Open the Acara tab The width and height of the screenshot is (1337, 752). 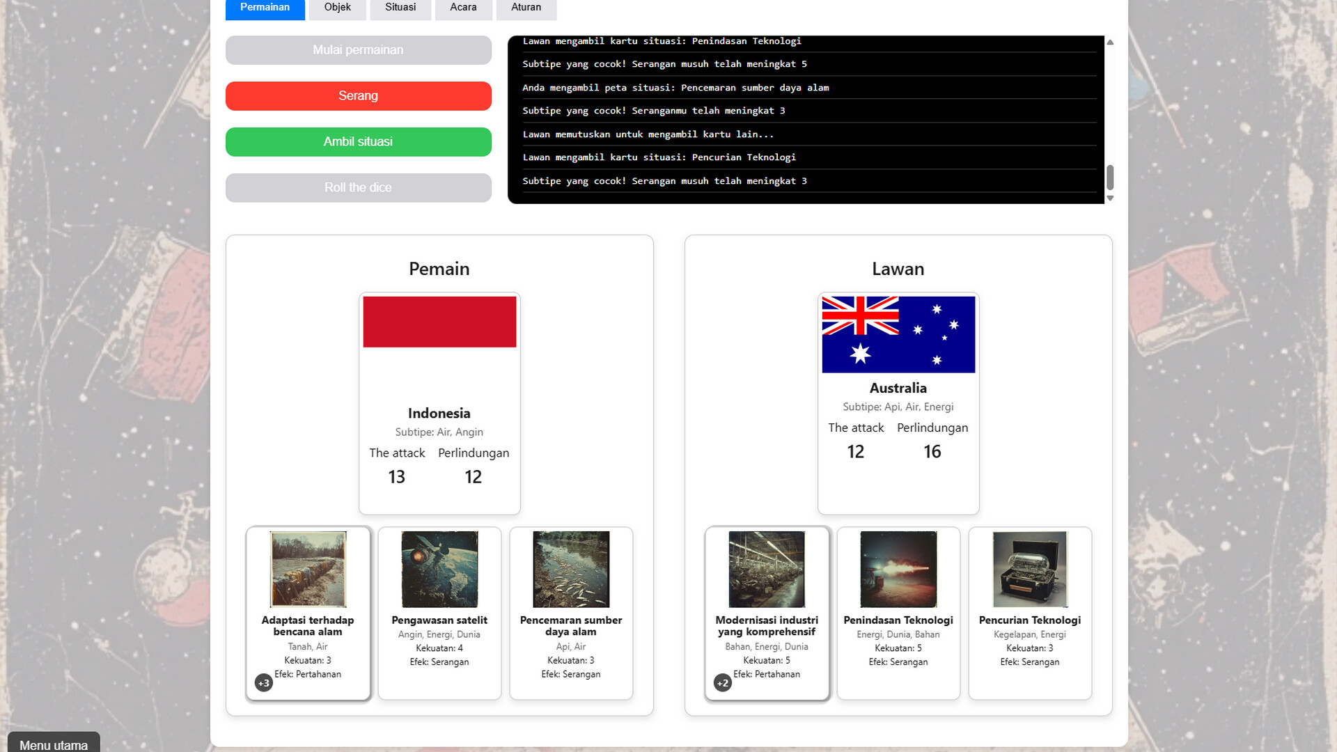point(463,8)
